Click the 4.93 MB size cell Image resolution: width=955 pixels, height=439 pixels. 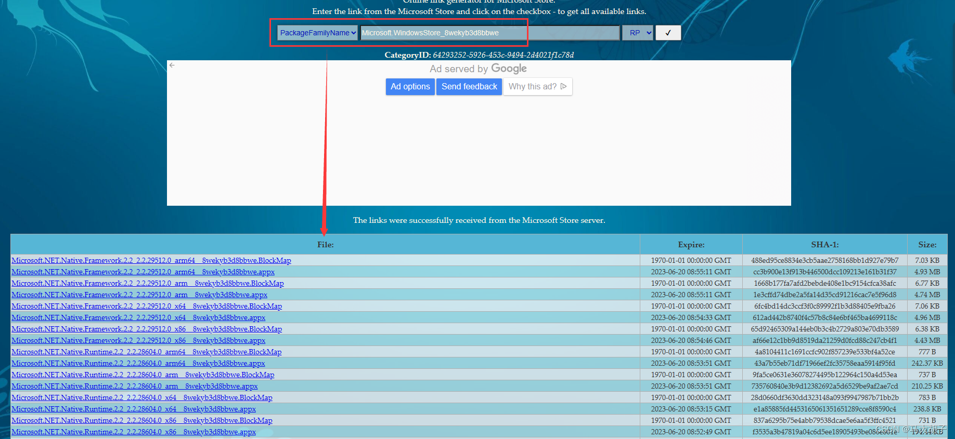click(927, 272)
